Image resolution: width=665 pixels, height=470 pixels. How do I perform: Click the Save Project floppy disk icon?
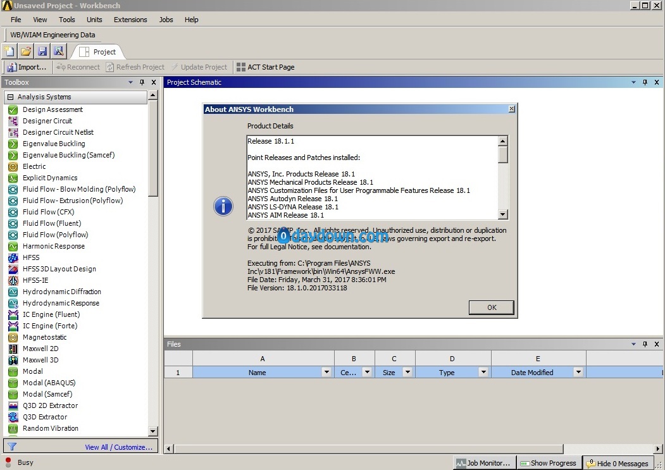point(42,51)
